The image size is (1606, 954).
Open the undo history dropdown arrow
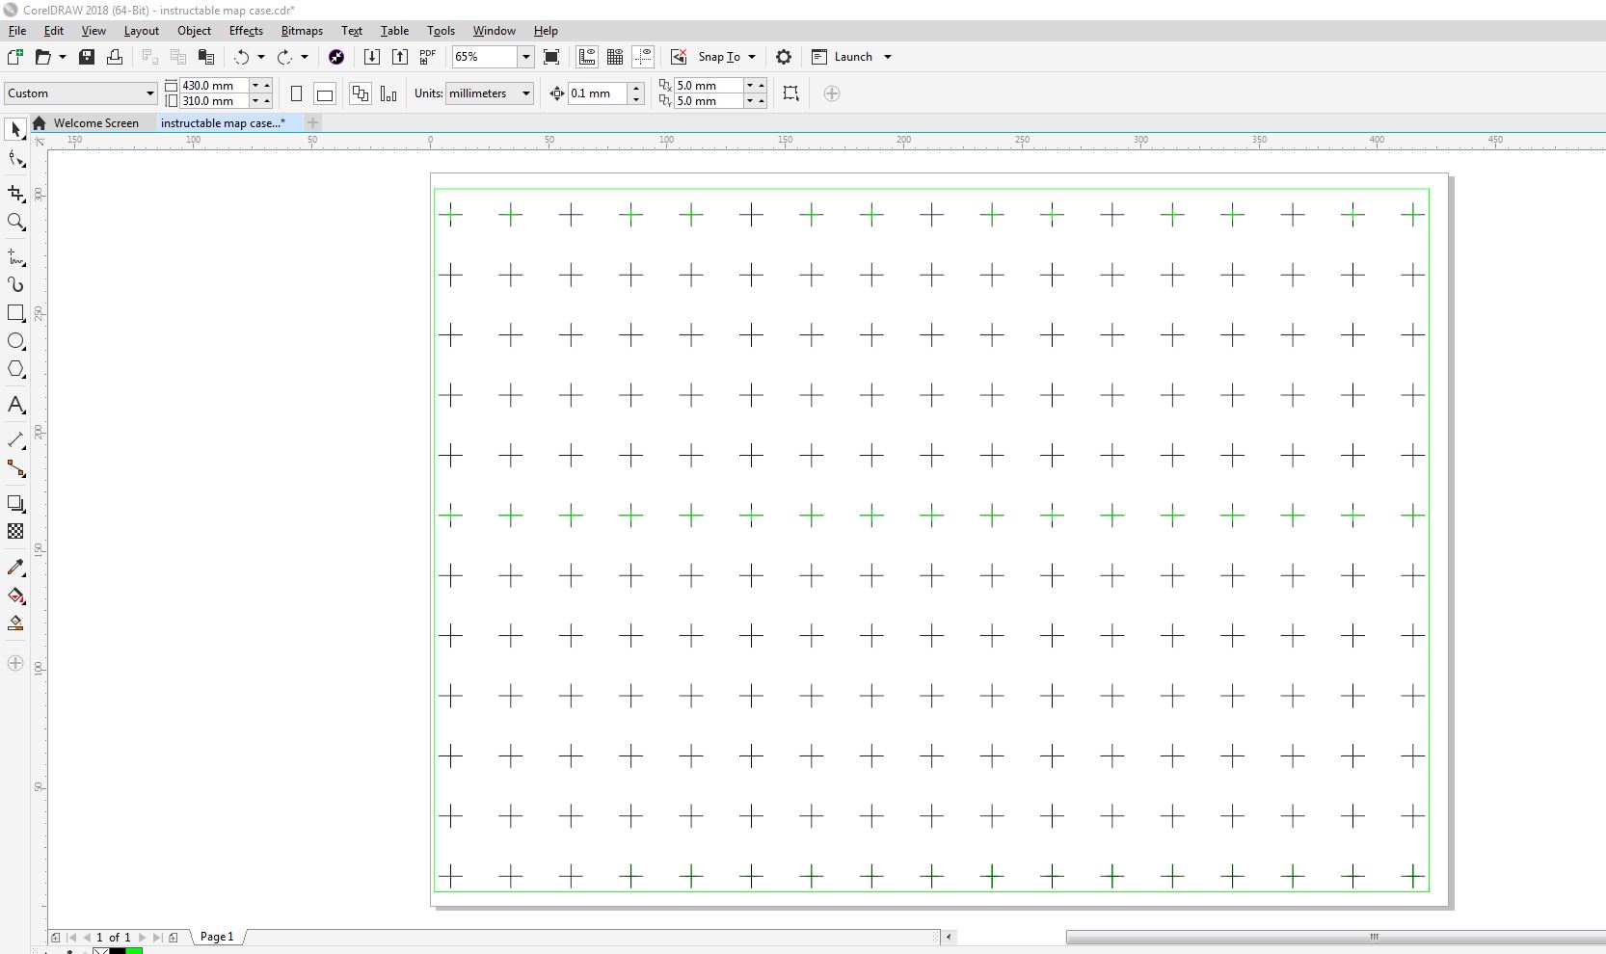(260, 57)
